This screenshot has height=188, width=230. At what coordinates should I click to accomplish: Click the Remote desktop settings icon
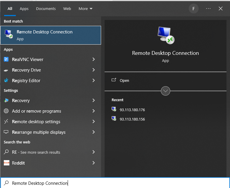(x=6, y=121)
